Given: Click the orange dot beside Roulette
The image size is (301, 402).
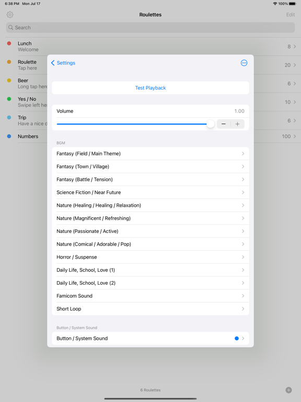Looking at the screenshot, I should click(x=9, y=62).
